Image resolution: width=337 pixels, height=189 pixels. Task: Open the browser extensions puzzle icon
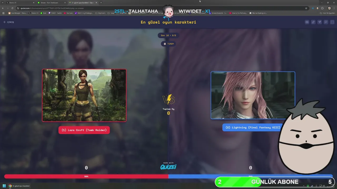[322, 8]
